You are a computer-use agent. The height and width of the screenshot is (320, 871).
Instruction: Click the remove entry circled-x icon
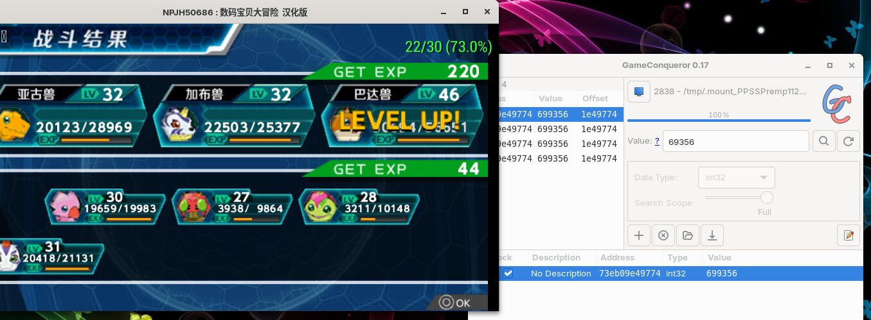point(663,235)
